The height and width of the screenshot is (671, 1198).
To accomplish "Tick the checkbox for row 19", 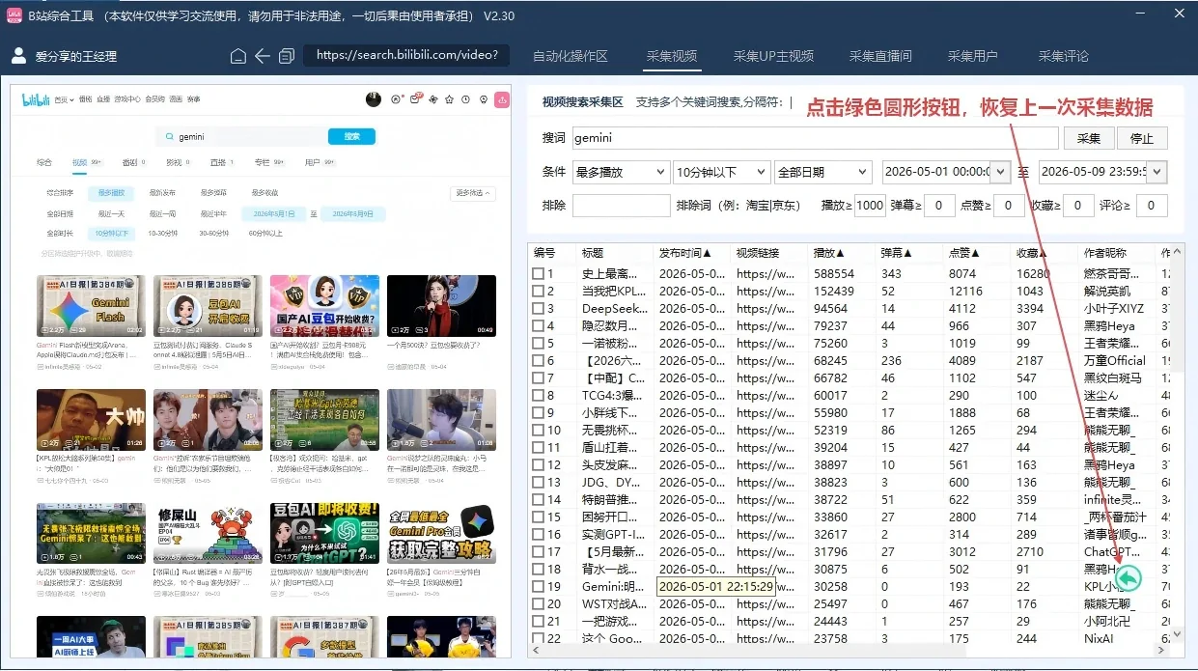I will pyautogui.click(x=538, y=587).
